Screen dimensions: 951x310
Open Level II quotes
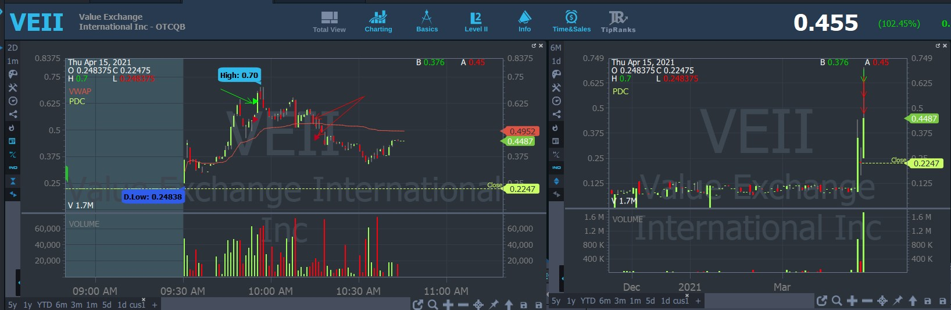click(476, 22)
